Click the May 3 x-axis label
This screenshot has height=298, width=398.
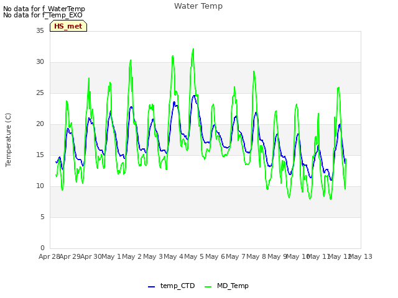point(153,256)
